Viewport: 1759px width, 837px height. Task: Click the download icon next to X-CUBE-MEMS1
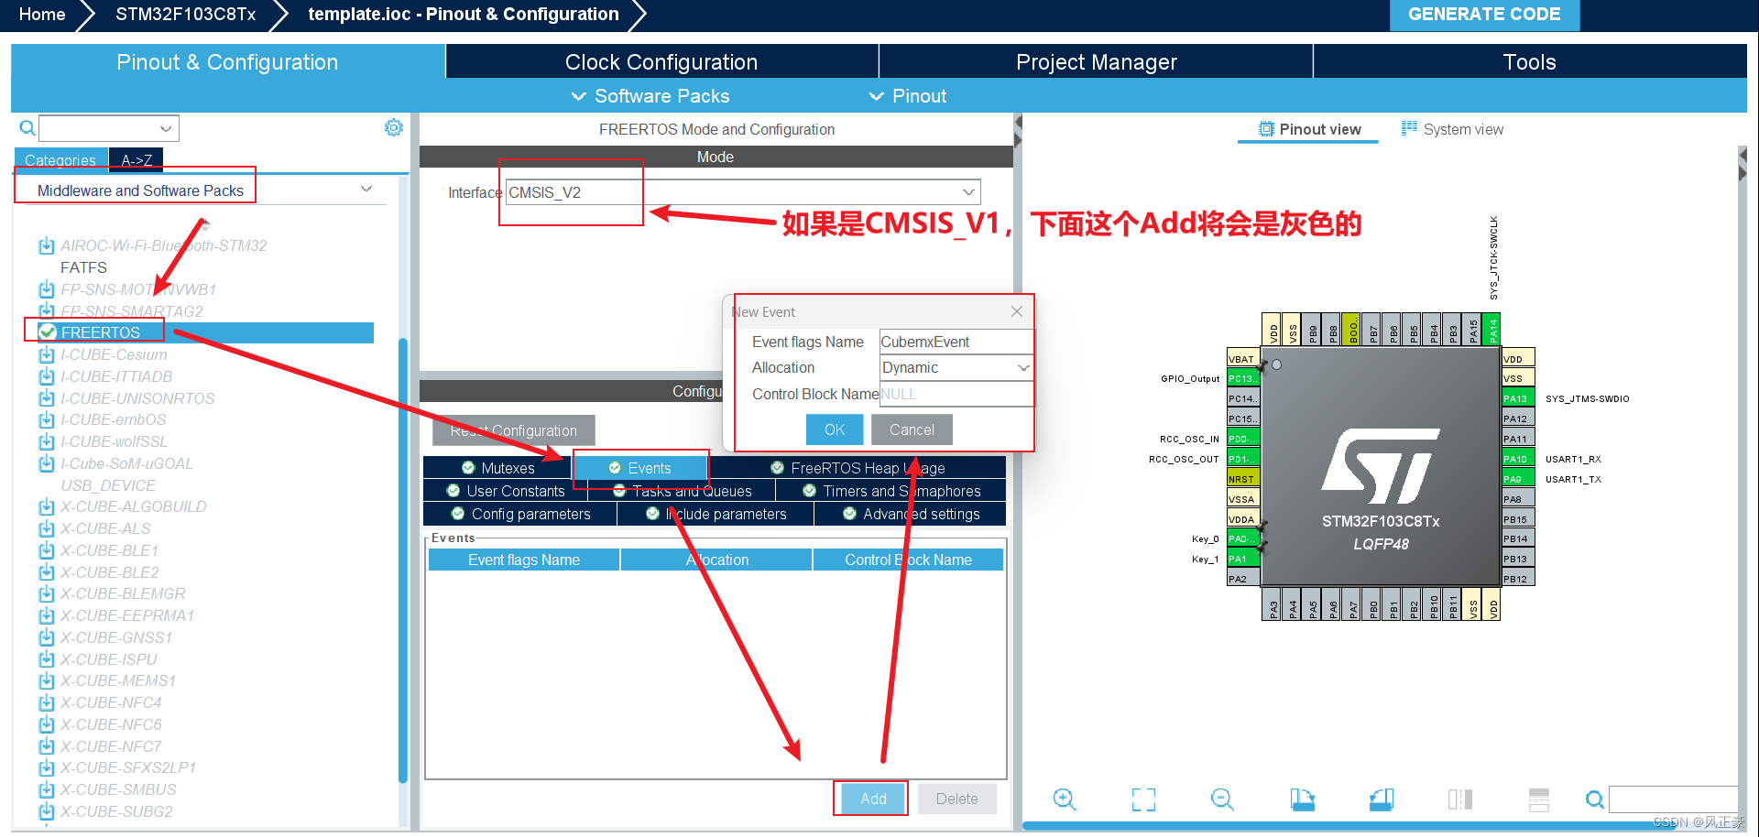coord(46,680)
